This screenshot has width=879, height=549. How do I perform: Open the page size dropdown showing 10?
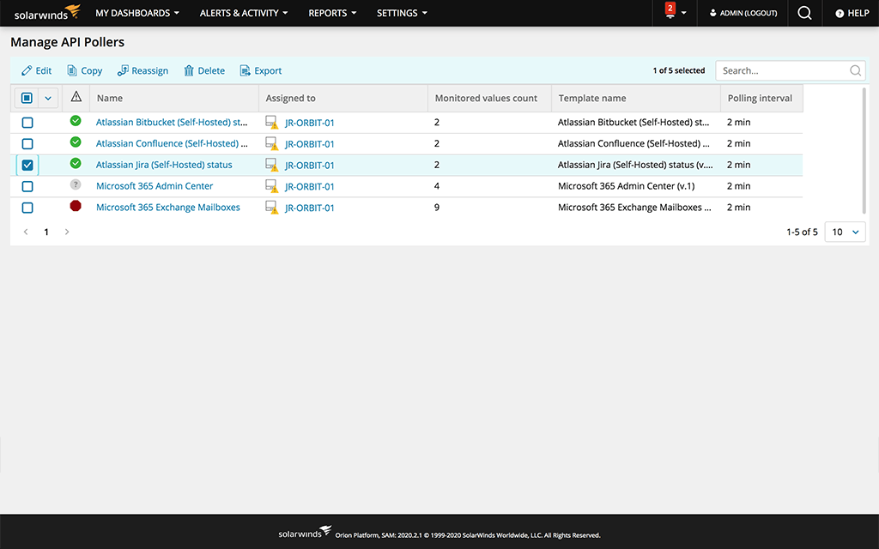click(x=845, y=231)
